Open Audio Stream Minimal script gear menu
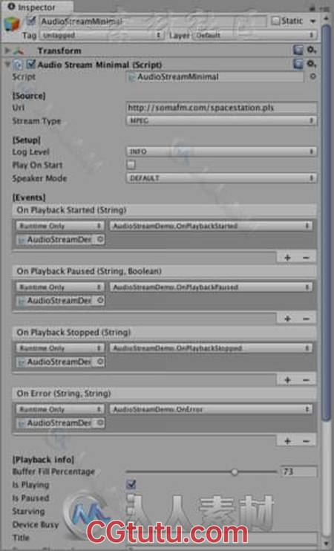This screenshot has width=334, height=551. (312, 64)
